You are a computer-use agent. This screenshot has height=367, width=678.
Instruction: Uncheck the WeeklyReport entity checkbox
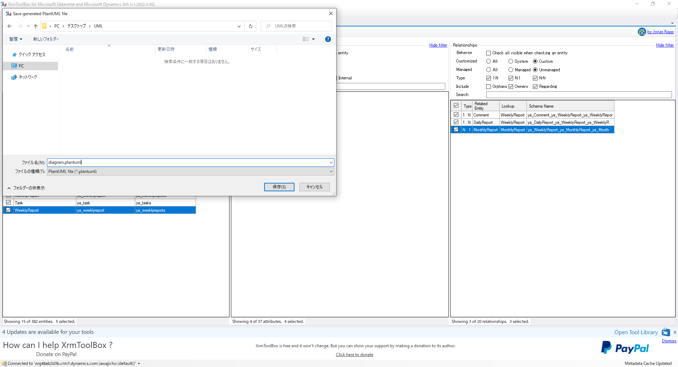point(8,210)
